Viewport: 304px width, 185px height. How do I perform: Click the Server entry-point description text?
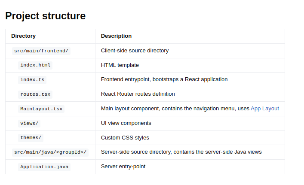pyautogui.click(x=123, y=167)
